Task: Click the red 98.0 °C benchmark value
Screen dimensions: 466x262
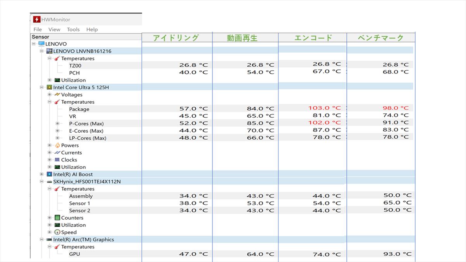Action: [x=396, y=108]
